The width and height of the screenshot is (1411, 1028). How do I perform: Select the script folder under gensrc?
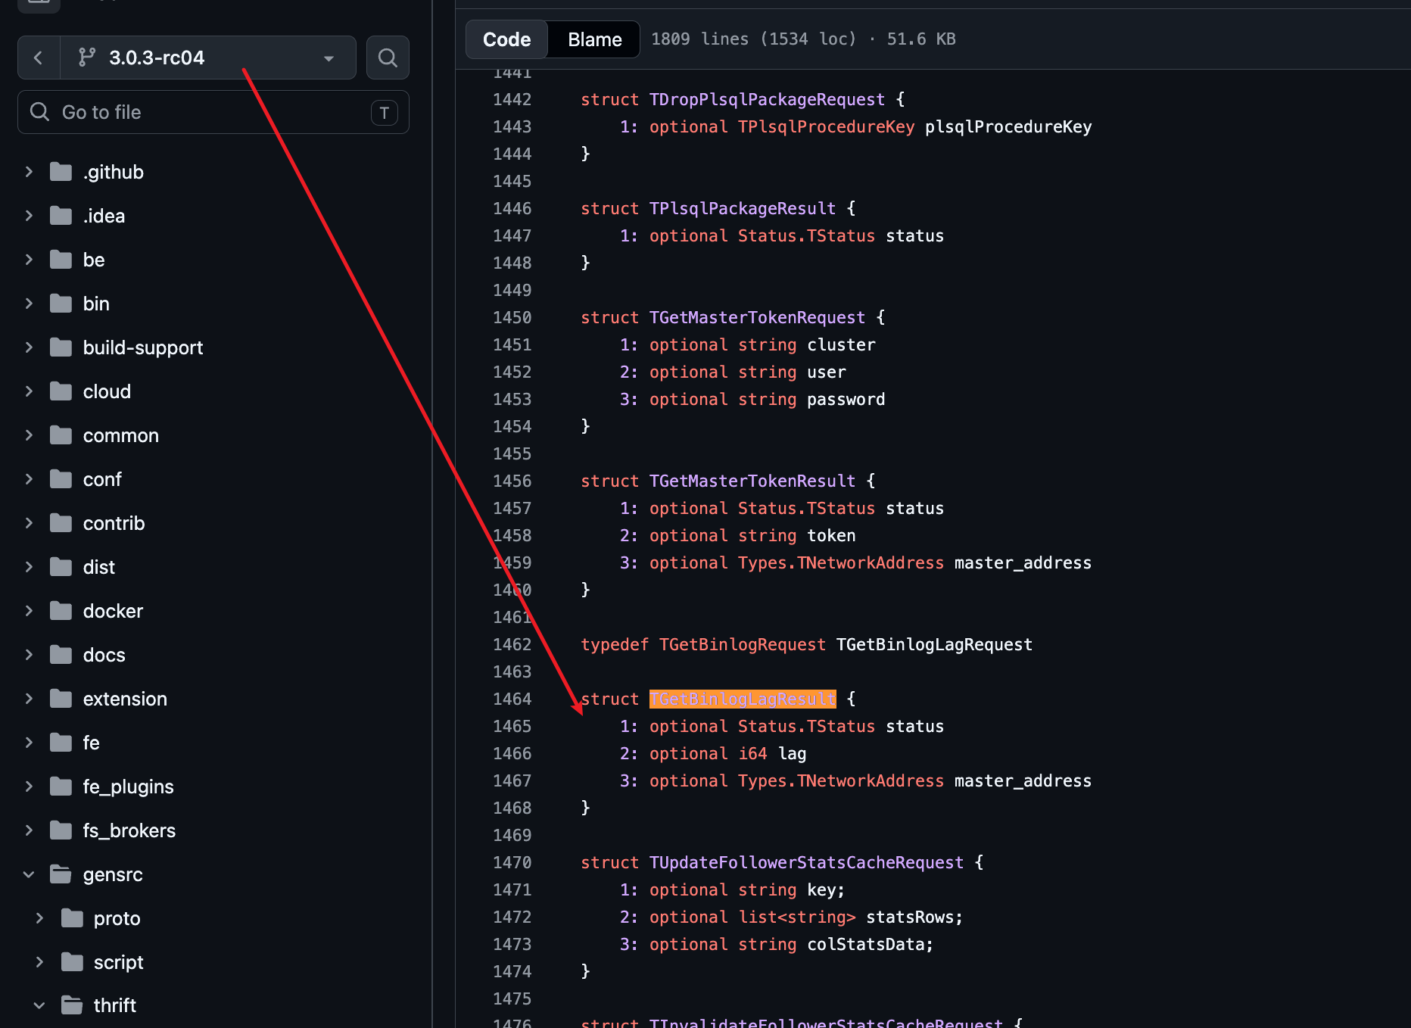pyautogui.click(x=118, y=962)
